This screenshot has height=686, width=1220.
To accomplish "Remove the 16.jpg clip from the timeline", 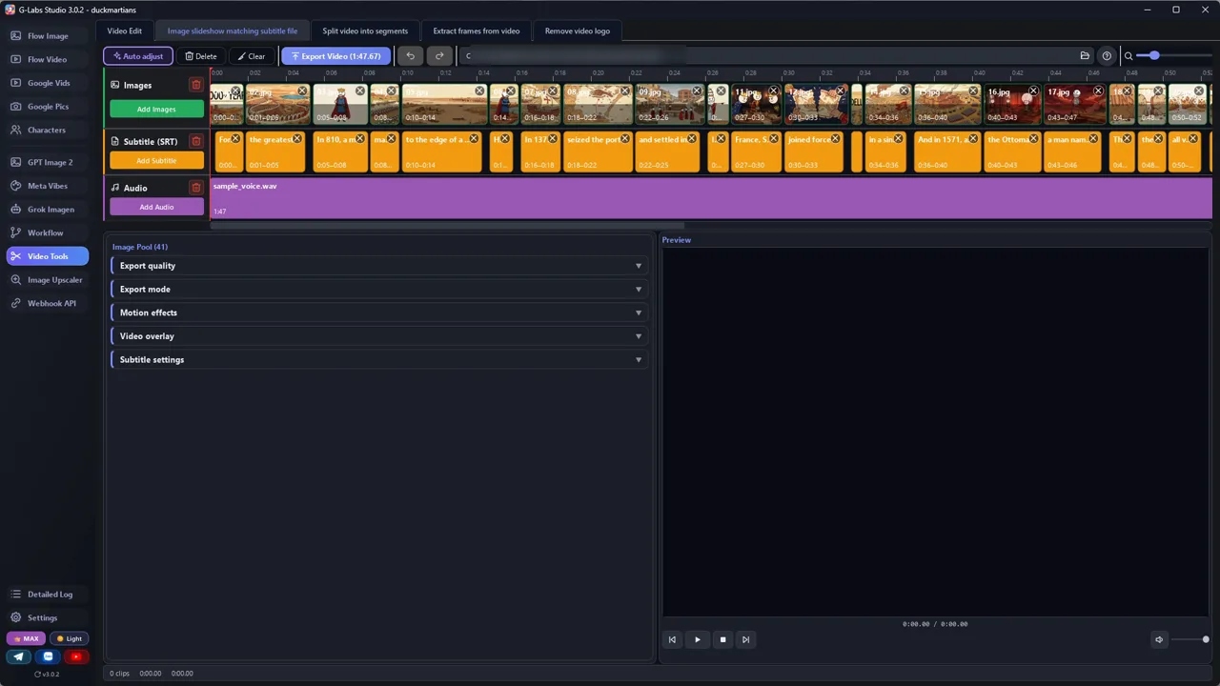I will [1033, 91].
